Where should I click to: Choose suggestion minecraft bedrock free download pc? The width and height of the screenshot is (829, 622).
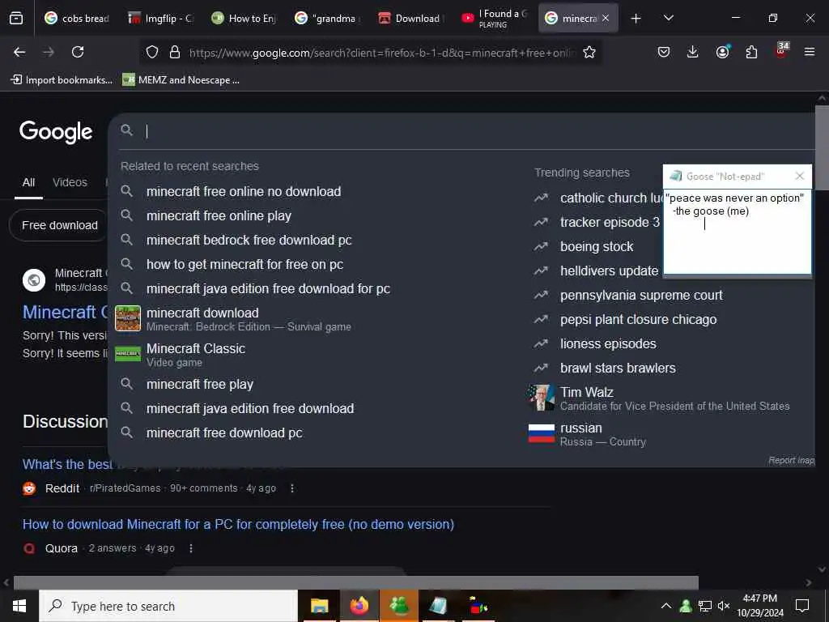click(x=249, y=240)
